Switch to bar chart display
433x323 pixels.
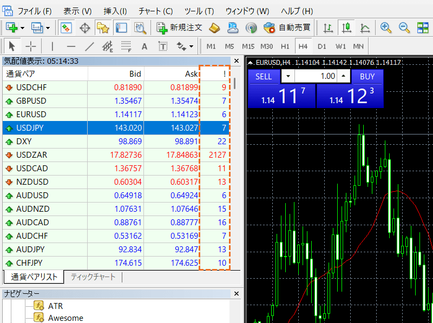(x=328, y=28)
